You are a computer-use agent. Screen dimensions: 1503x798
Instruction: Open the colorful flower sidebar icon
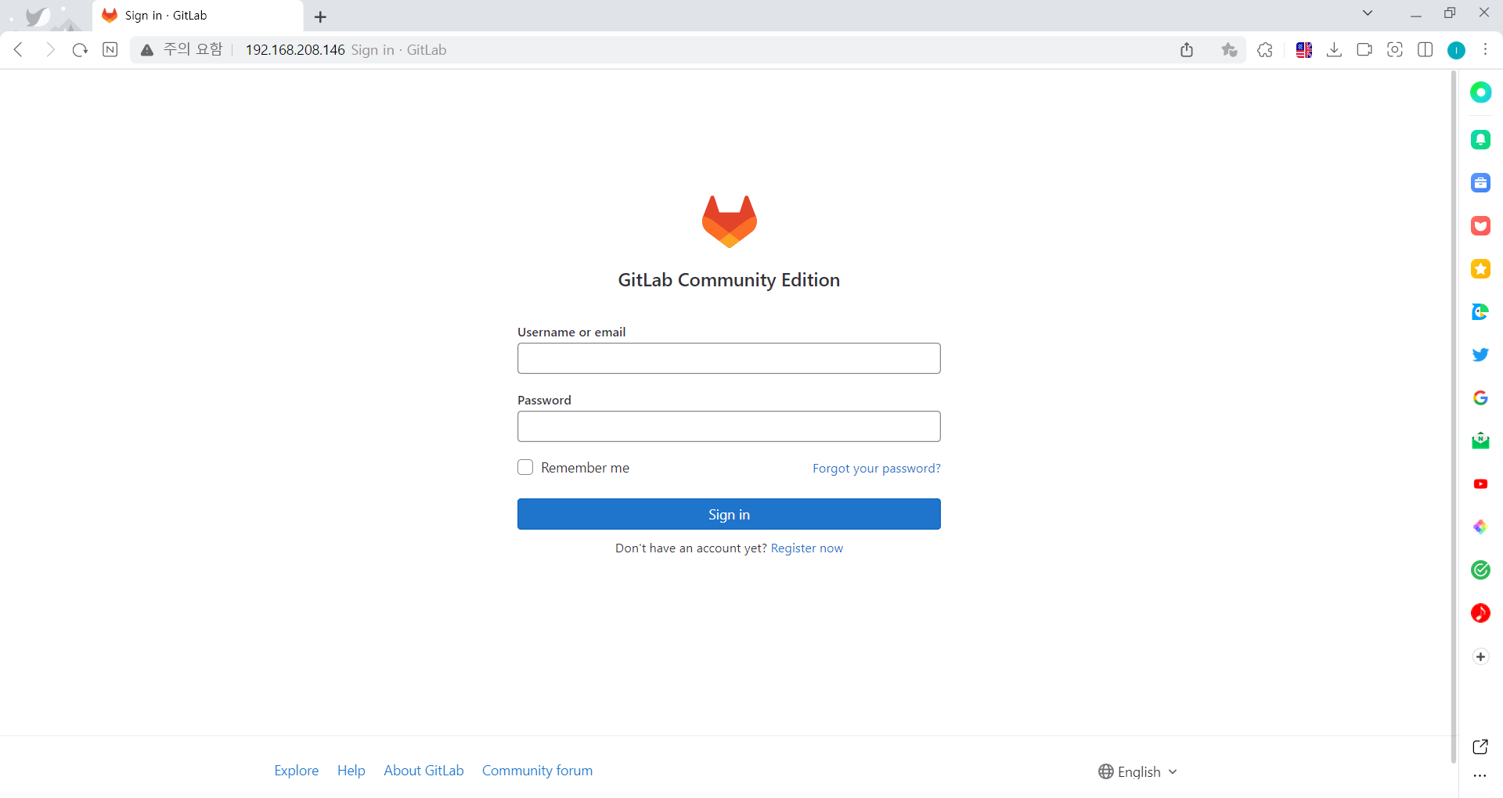(1480, 527)
